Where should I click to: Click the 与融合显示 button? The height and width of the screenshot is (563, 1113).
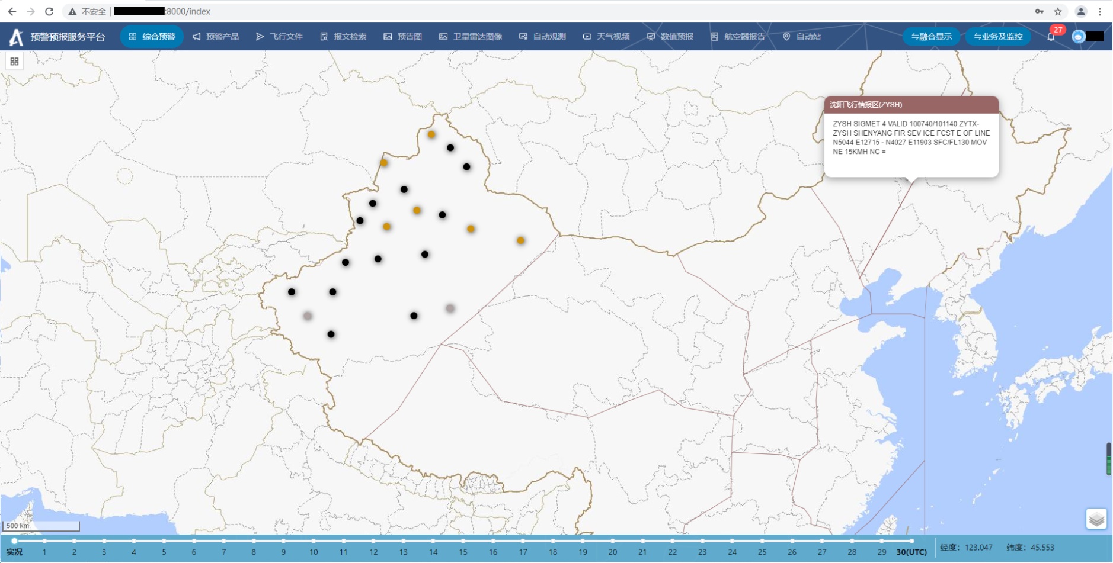931,37
